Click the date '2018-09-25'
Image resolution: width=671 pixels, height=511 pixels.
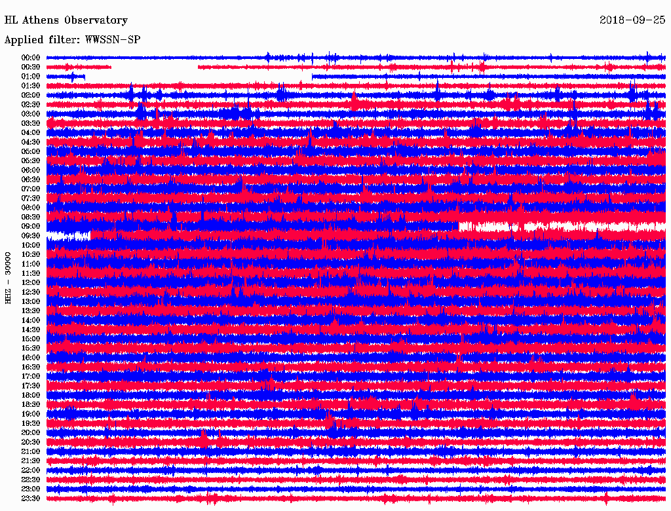point(632,20)
